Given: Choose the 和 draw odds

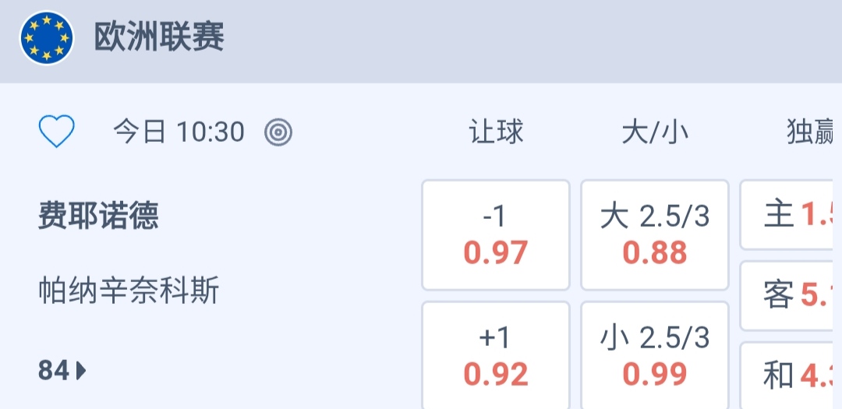Looking at the screenshot, I should (791, 376).
